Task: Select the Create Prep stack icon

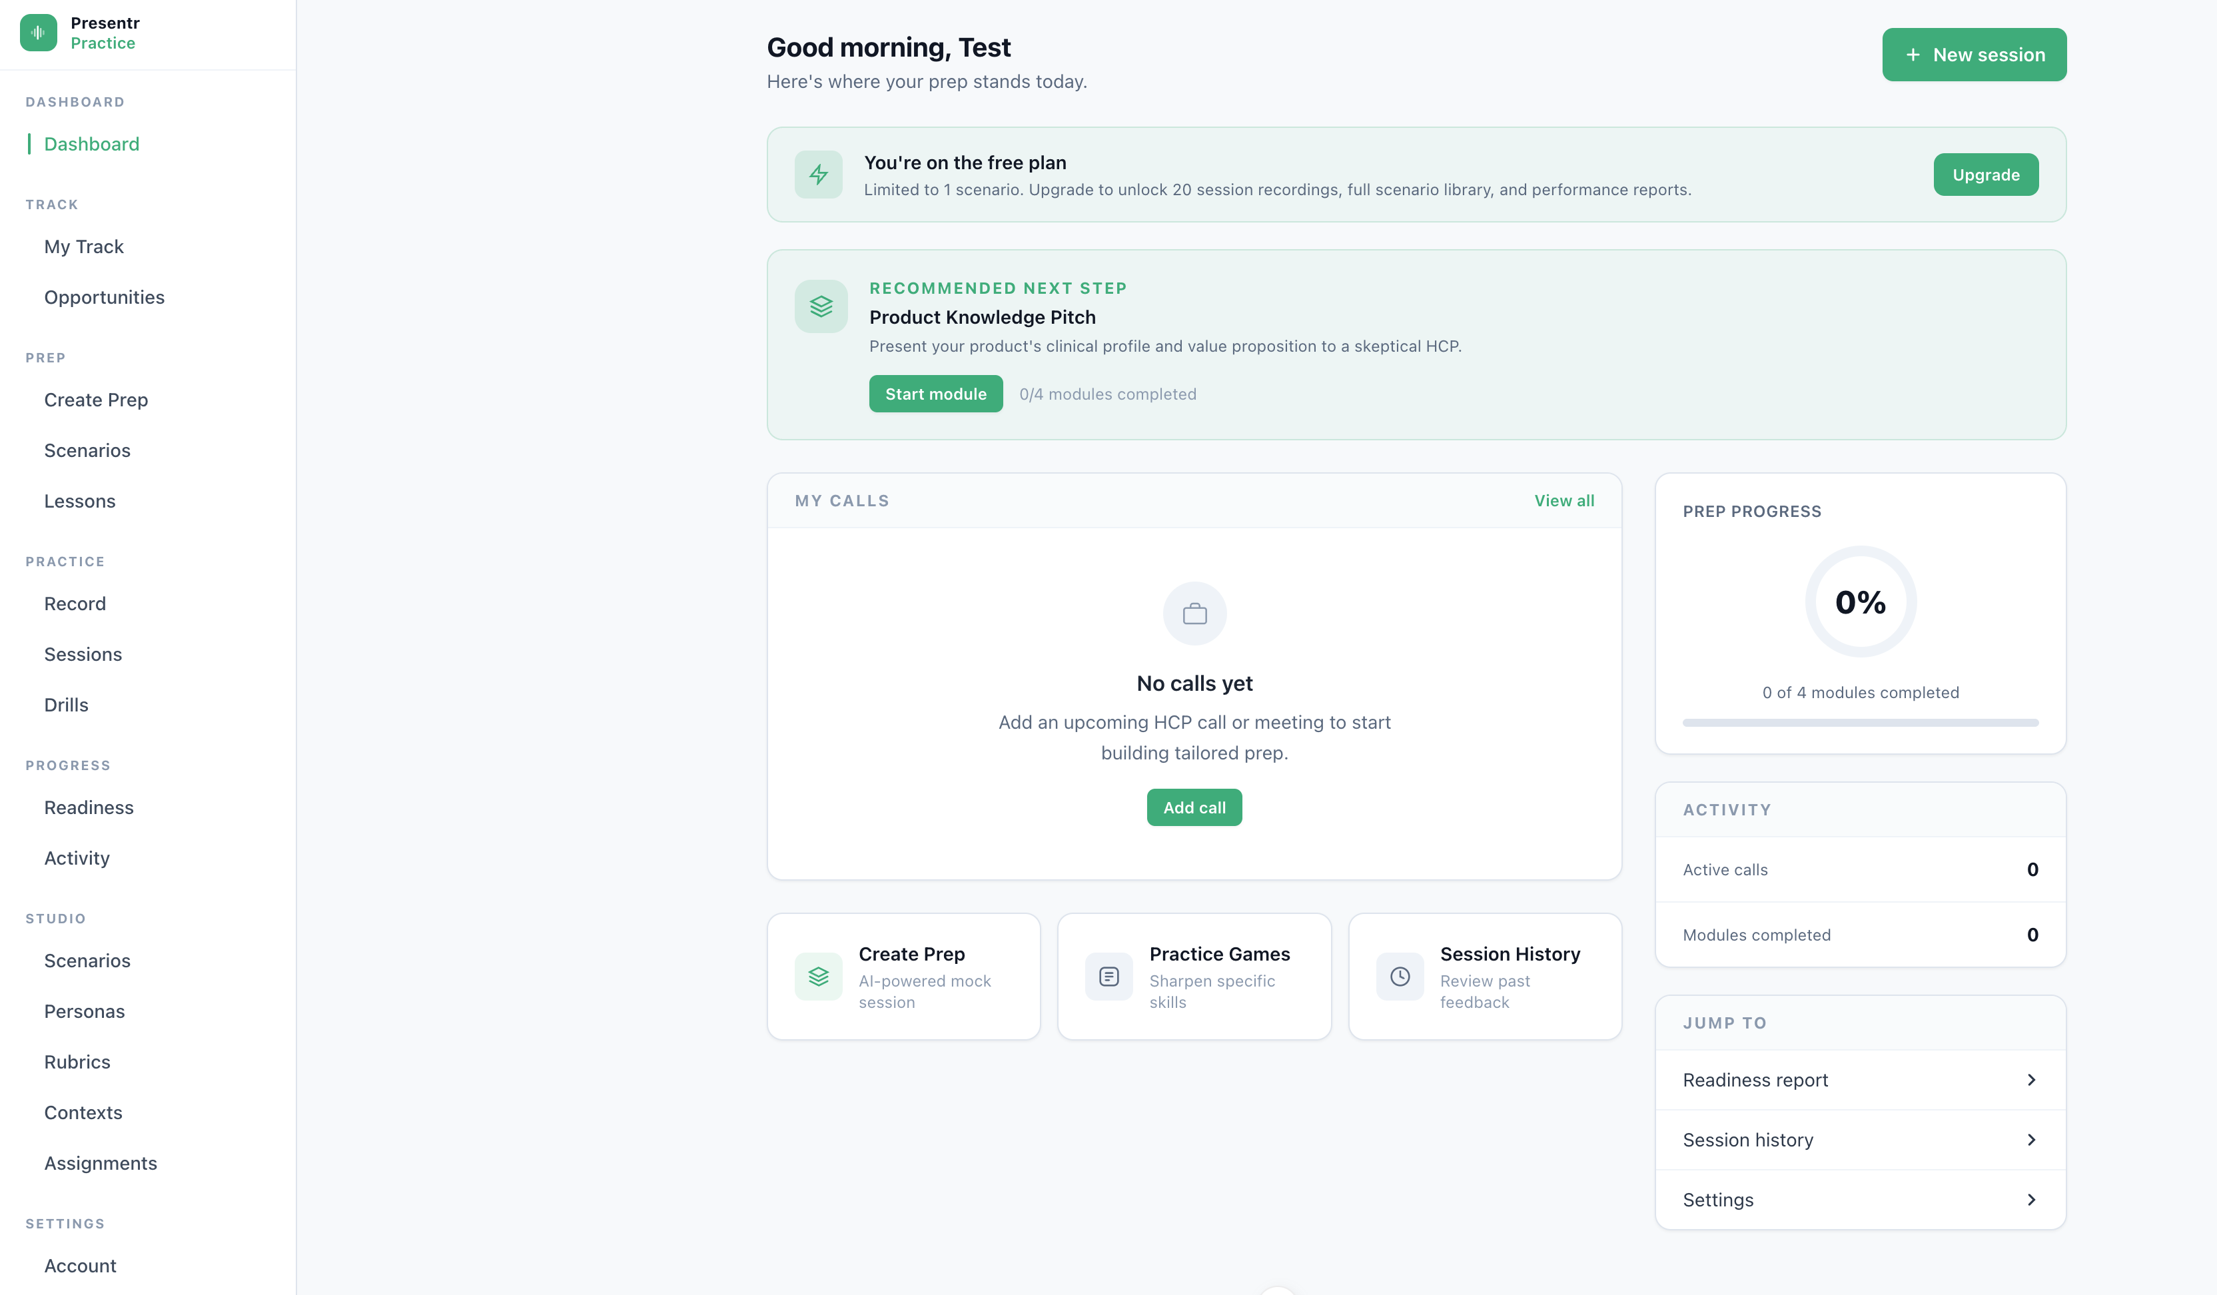Action: pos(818,976)
